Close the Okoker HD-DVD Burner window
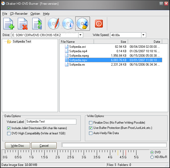The image size is (170, 168). click(166, 4)
